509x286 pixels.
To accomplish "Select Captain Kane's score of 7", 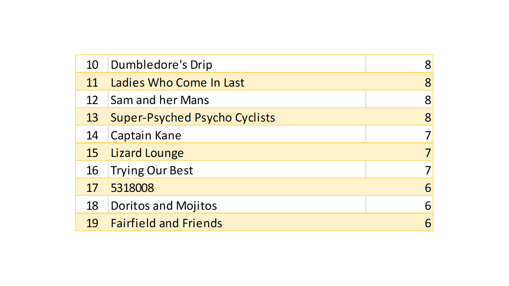I will 427,135.
